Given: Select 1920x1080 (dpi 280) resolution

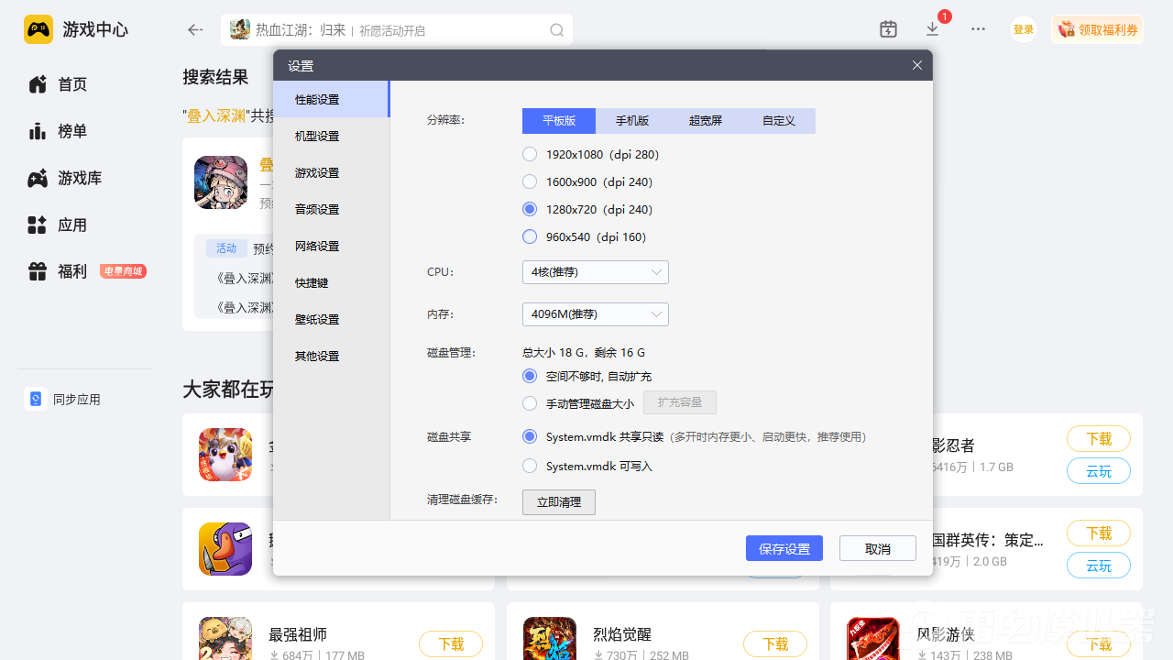Looking at the screenshot, I should (530, 154).
